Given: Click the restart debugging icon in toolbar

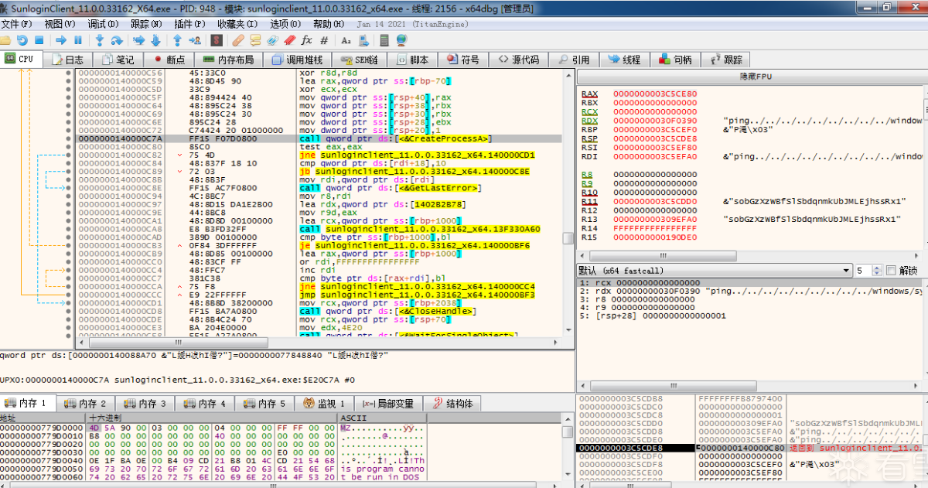Looking at the screenshot, I should pos(22,40).
